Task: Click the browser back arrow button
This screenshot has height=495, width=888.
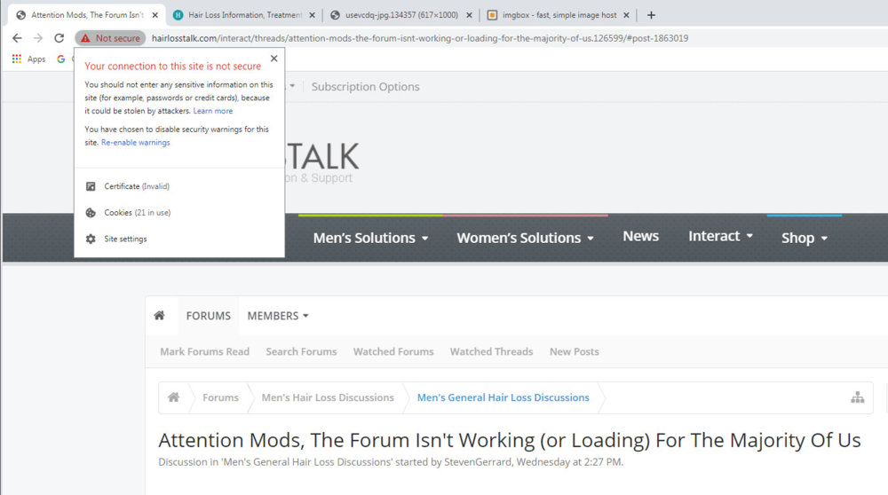Action: point(17,38)
